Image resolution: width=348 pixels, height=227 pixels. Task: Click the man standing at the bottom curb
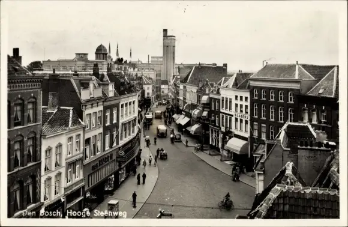coord(134,199)
